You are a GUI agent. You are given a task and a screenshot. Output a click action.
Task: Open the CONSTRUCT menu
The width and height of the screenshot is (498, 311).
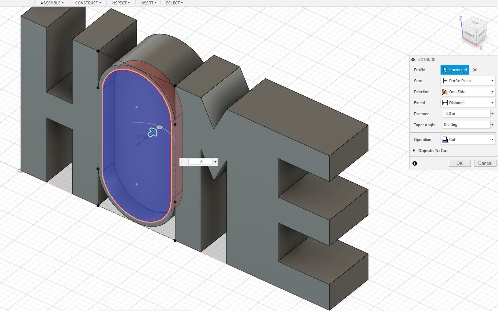[x=88, y=3]
